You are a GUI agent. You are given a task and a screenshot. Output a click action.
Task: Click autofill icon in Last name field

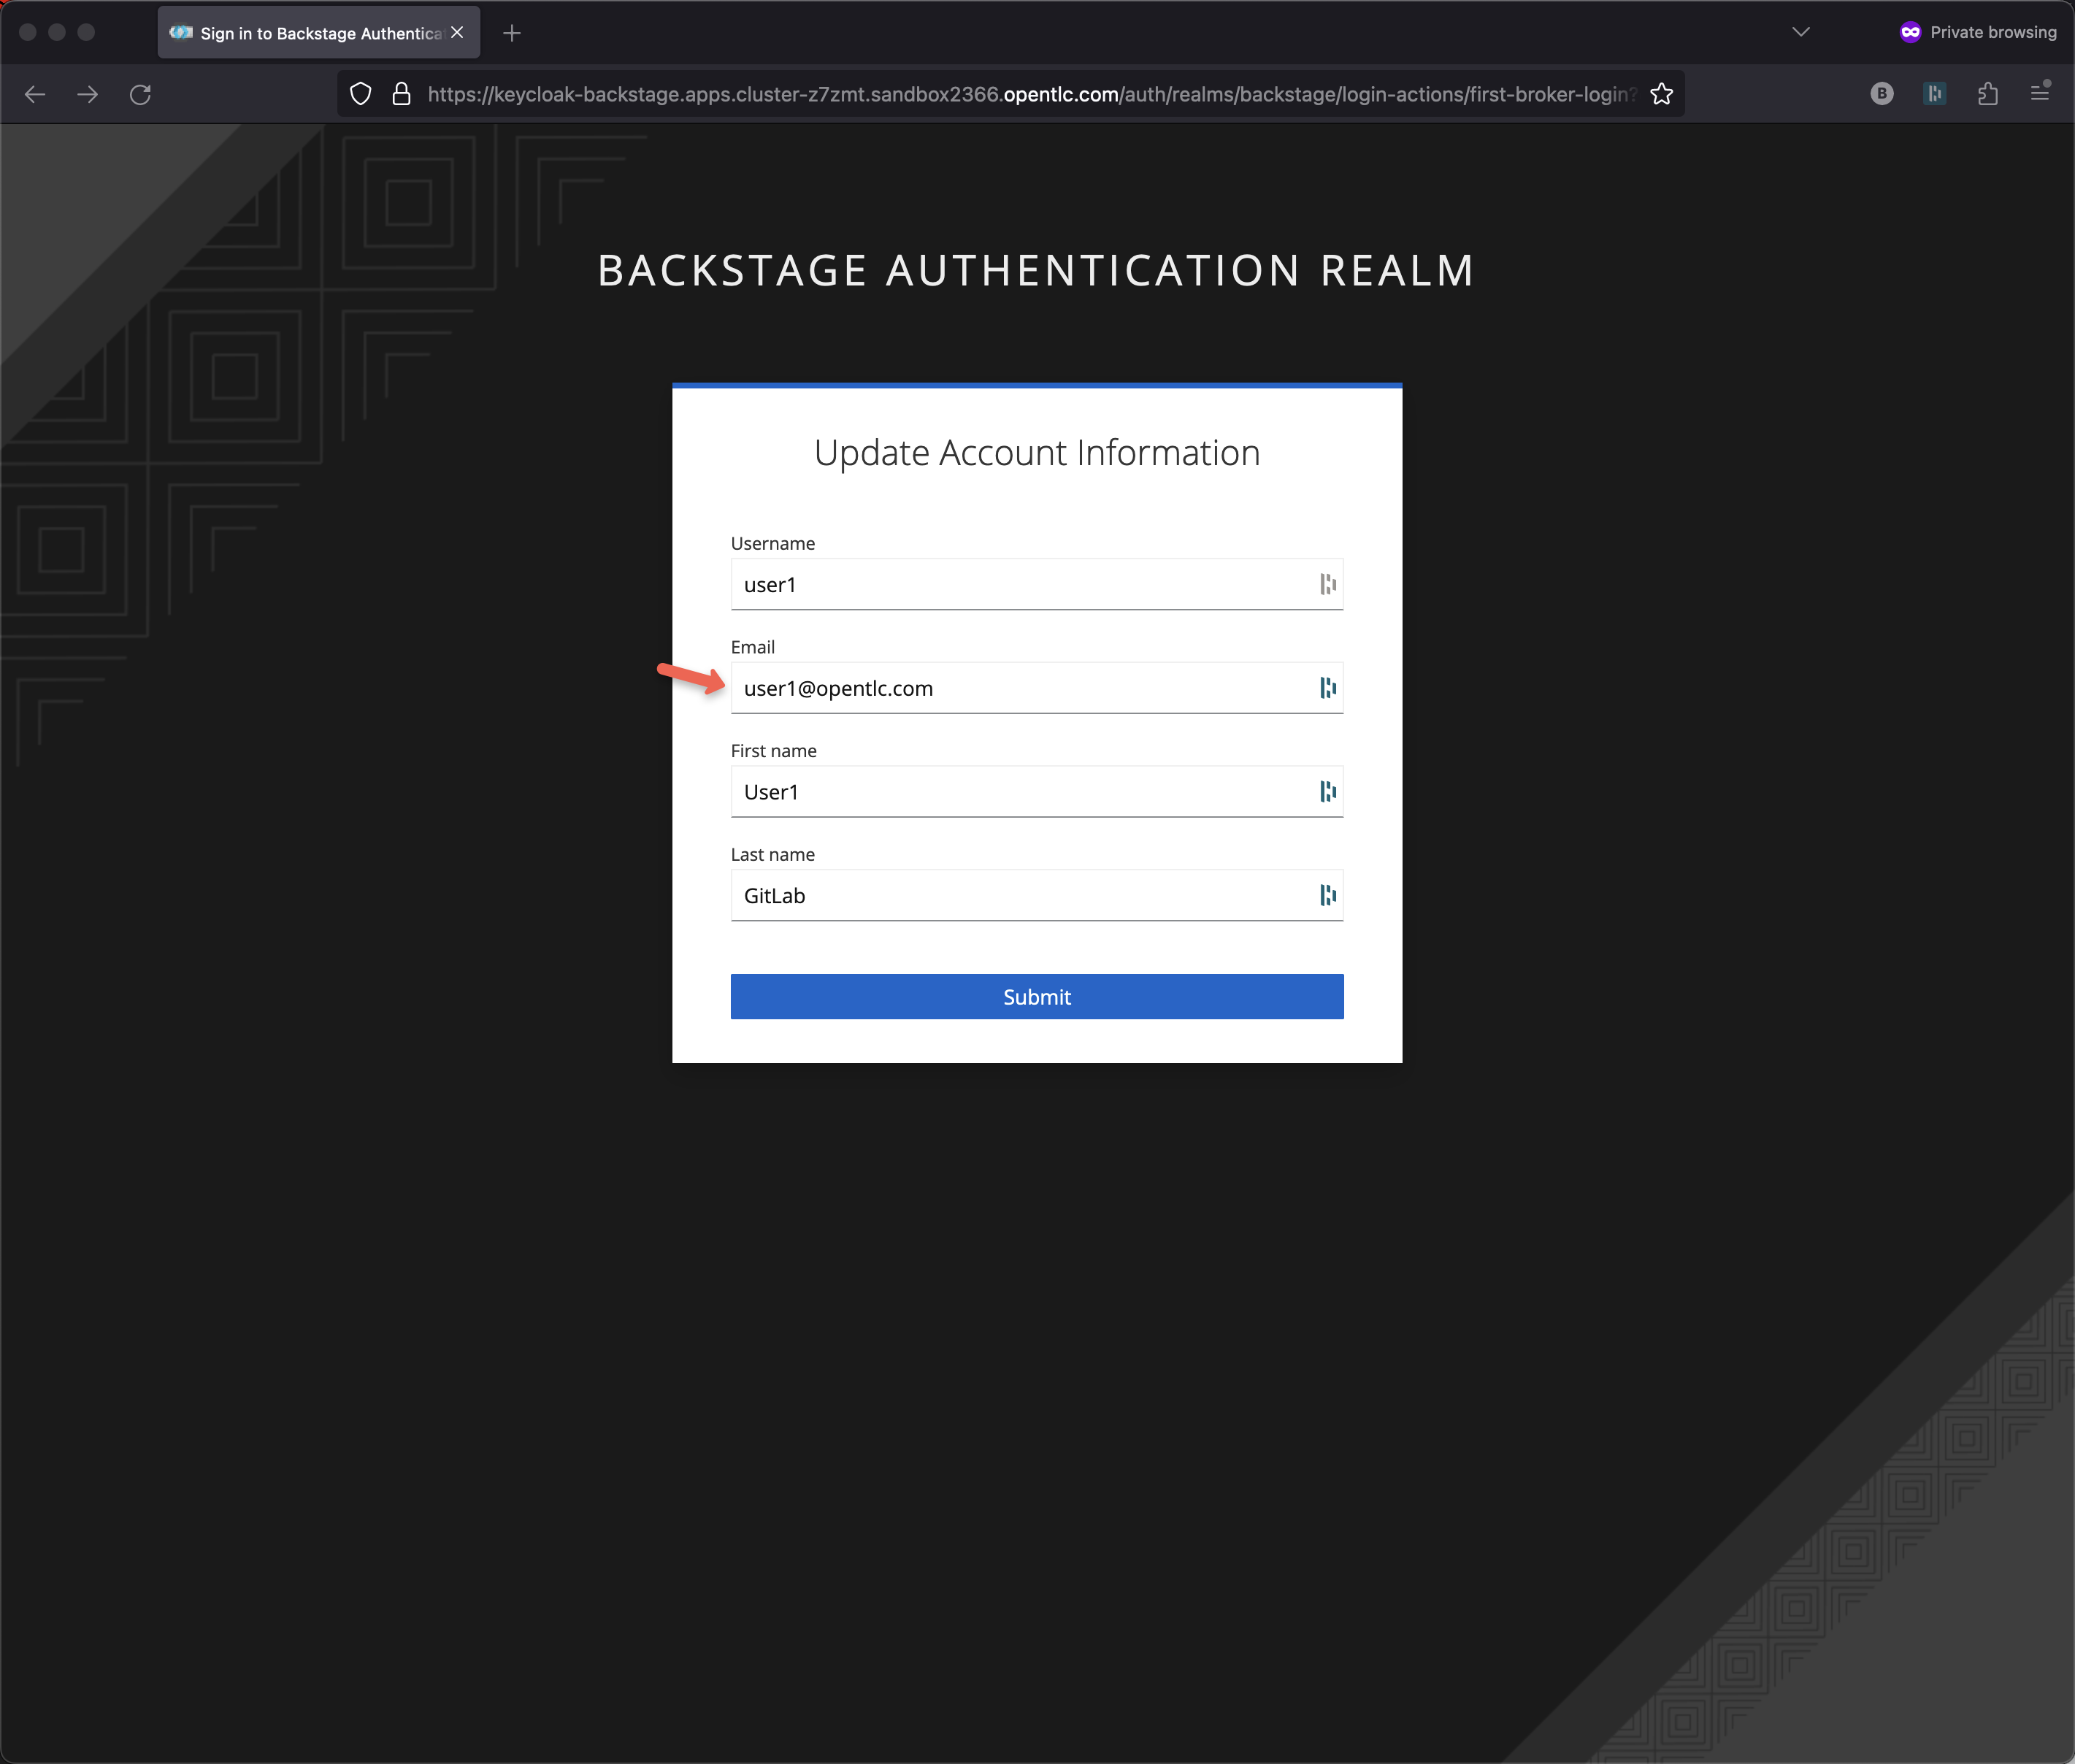[1327, 895]
